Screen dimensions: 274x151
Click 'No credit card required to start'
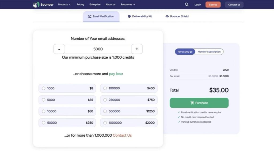tap(197, 117)
